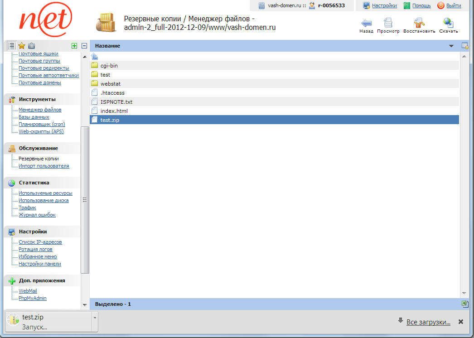Open the cgi-bin folder
This screenshot has height=338, width=474.
point(109,66)
